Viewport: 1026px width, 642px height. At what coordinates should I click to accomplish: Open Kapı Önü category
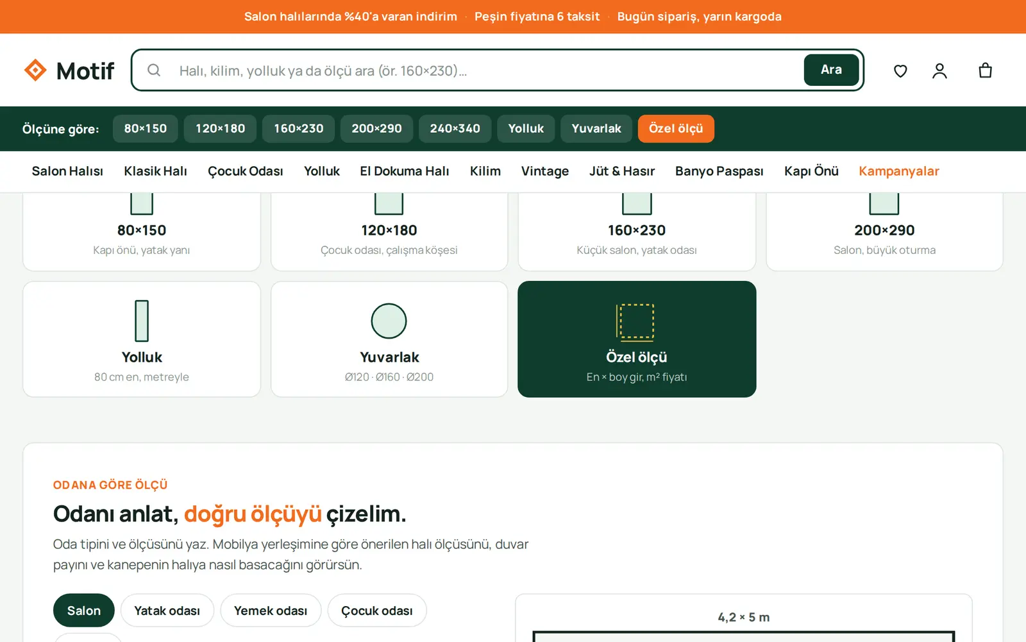tap(811, 171)
